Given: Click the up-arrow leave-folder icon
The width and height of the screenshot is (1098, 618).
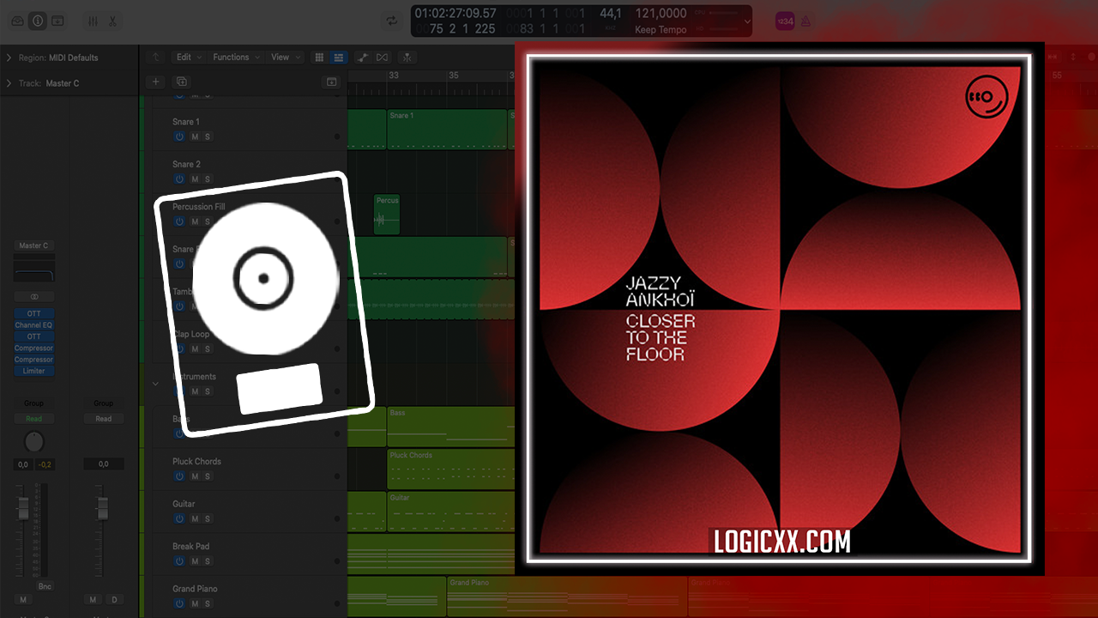Looking at the screenshot, I should 155,58.
